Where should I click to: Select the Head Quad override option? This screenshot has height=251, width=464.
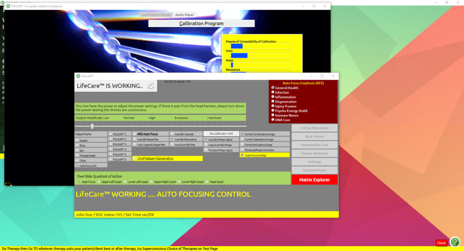(x=208, y=182)
